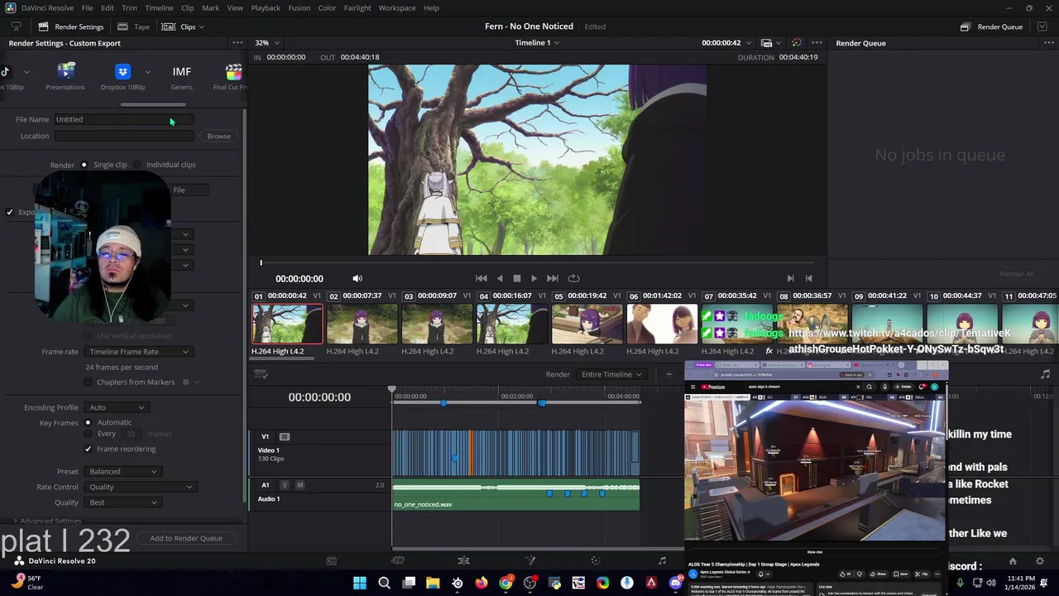This screenshot has height=596, width=1059.
Task: Select the Individual clips render option
Action: 137,165
